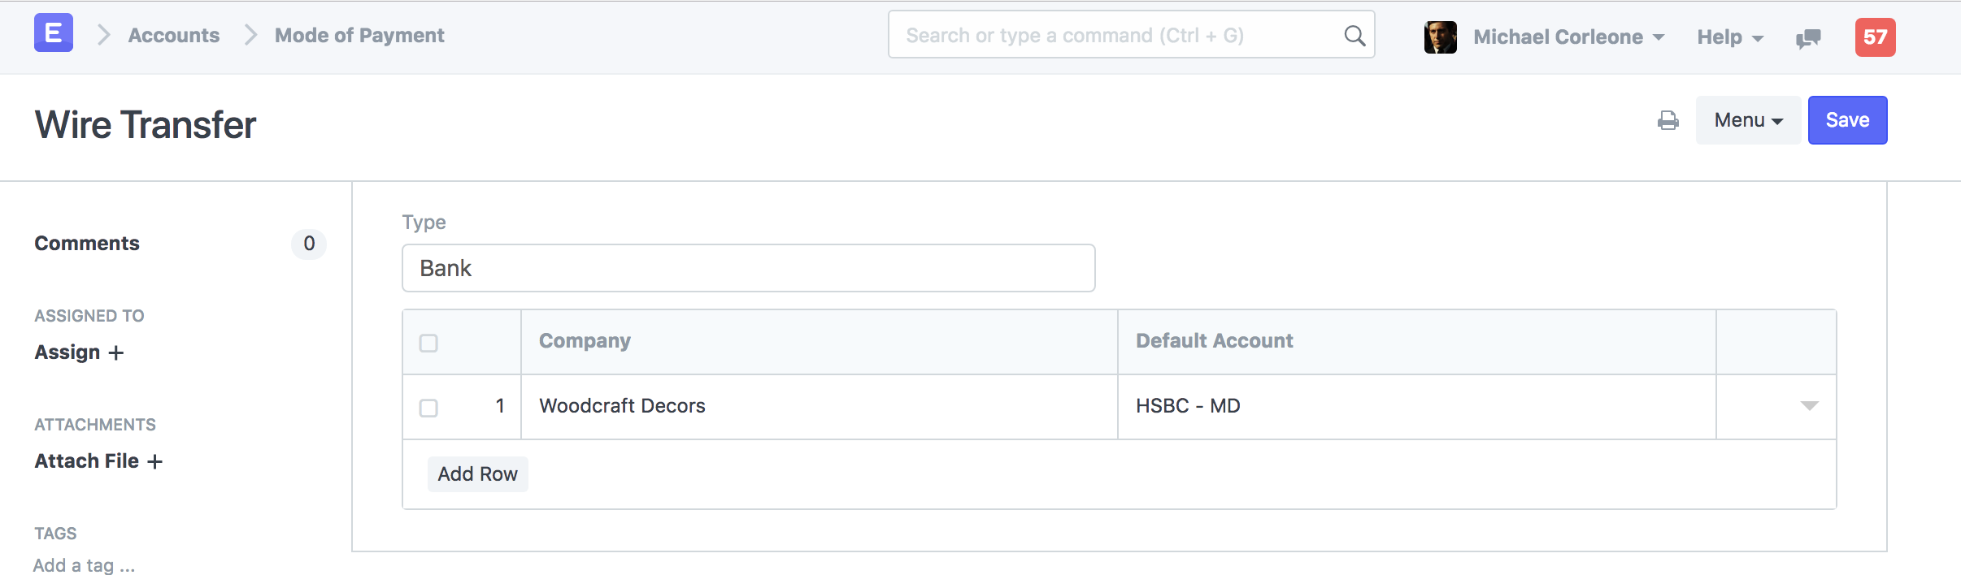
Task: Click the Type field showing Bank
Action: [x=748, y=268]
